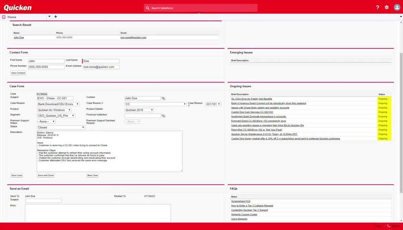Click the Quicken logo

pos(18,7)
